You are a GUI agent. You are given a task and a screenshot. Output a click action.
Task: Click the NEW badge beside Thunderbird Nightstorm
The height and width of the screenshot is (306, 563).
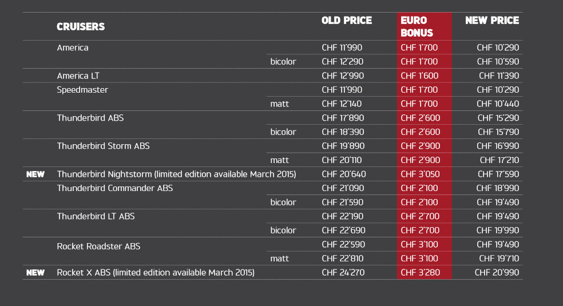tap(35, 174)
